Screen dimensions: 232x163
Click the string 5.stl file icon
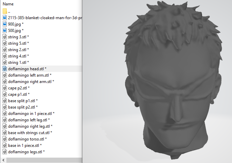5,43
